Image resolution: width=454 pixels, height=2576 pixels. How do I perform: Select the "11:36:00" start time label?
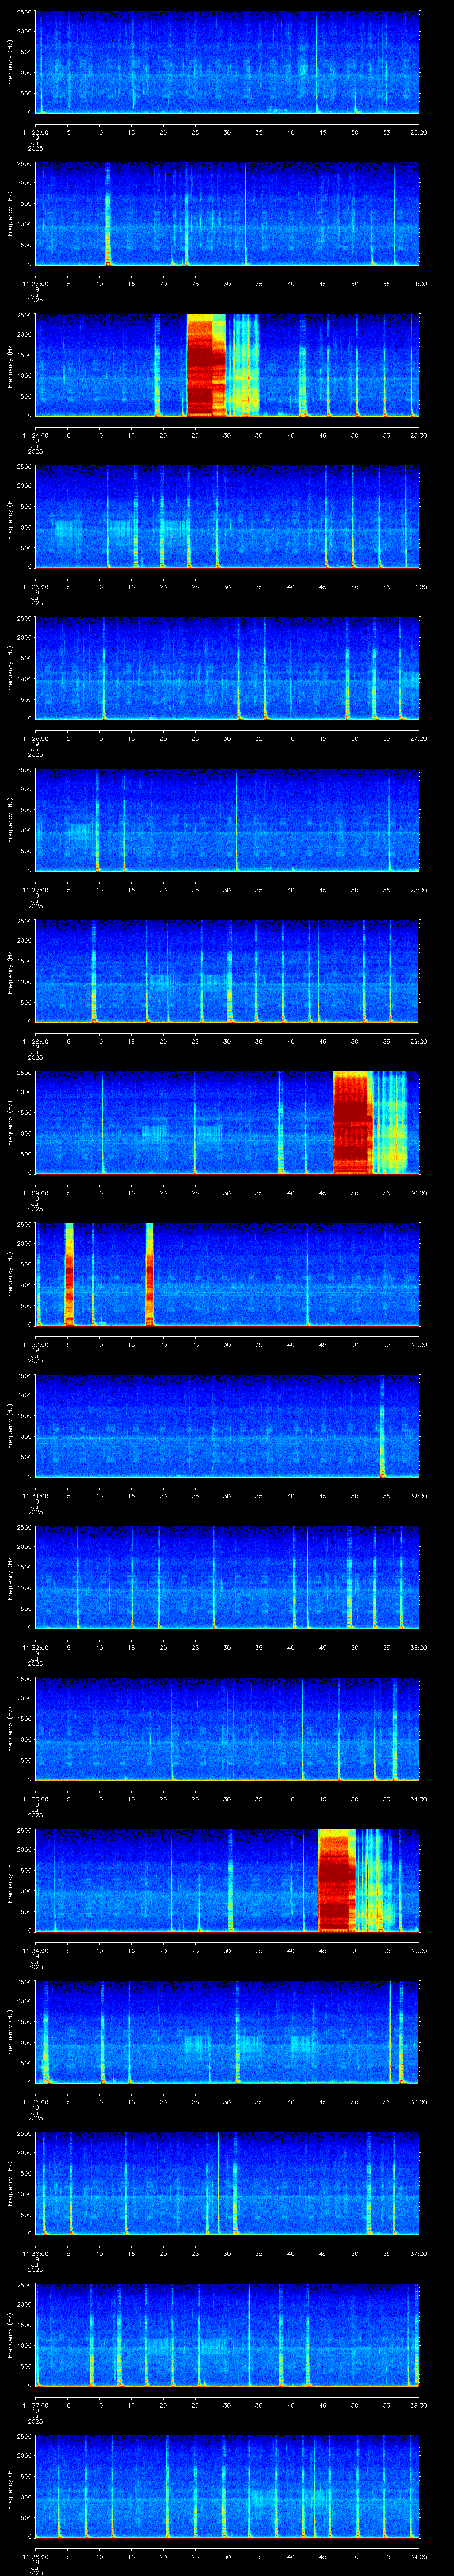click(x=35, y=2253)
